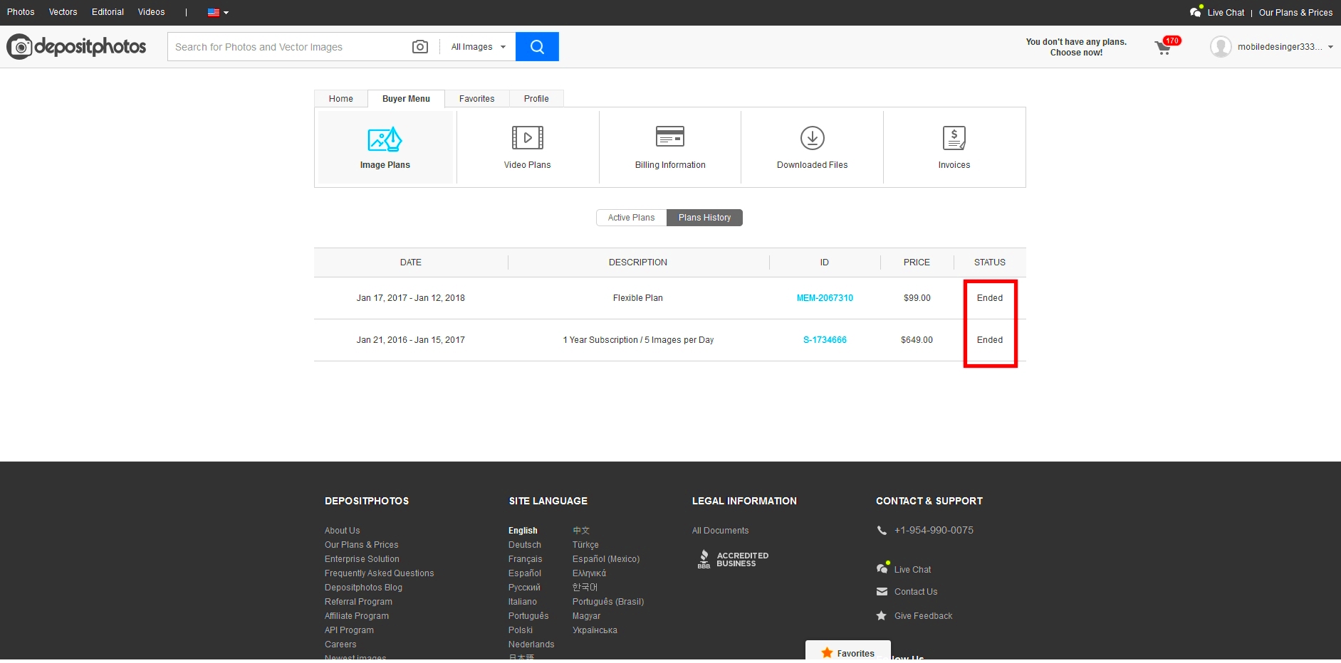Click Vectors in top navigation
This screenshot has height=663, width=1341.
tap(63, 12)
